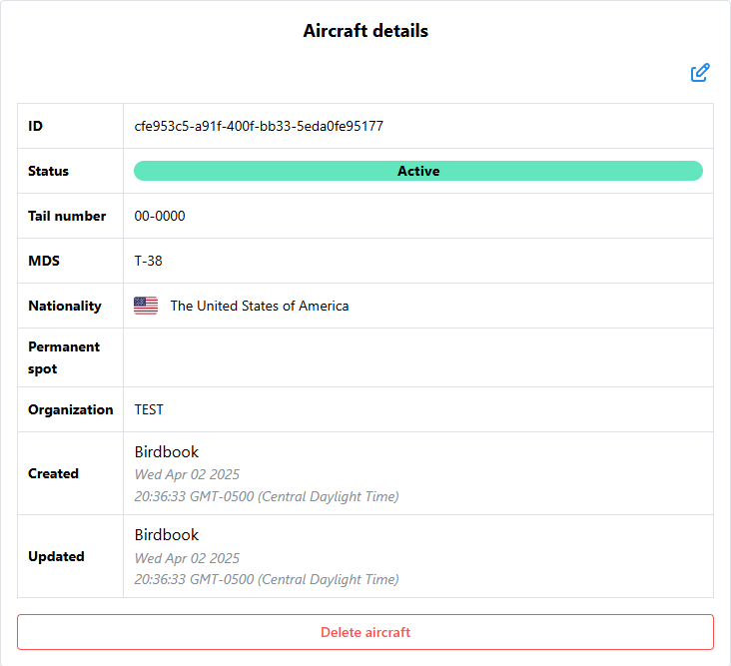Viewport: 731px width, 666px height.
Task: Click the edit pencil icon
Action: 700,73
